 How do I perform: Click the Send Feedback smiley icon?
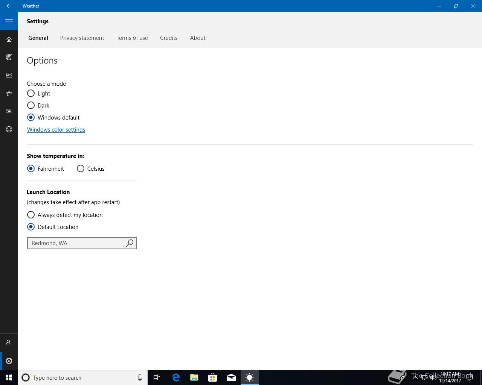pyautogui.click(x=9, y=129)
